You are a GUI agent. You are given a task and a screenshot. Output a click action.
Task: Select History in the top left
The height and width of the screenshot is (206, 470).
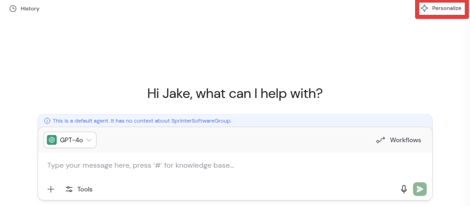pyautogui.click(x=30, y=8)
